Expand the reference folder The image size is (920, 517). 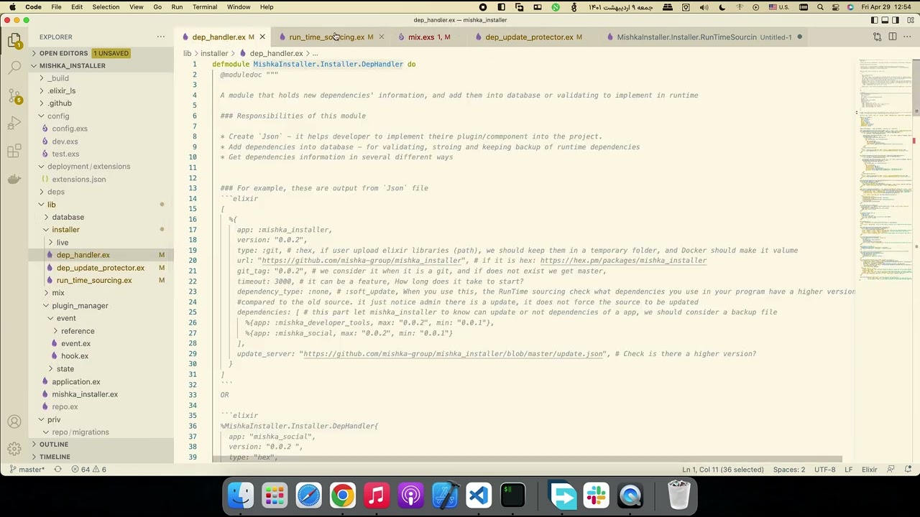[x=101, y=331]
